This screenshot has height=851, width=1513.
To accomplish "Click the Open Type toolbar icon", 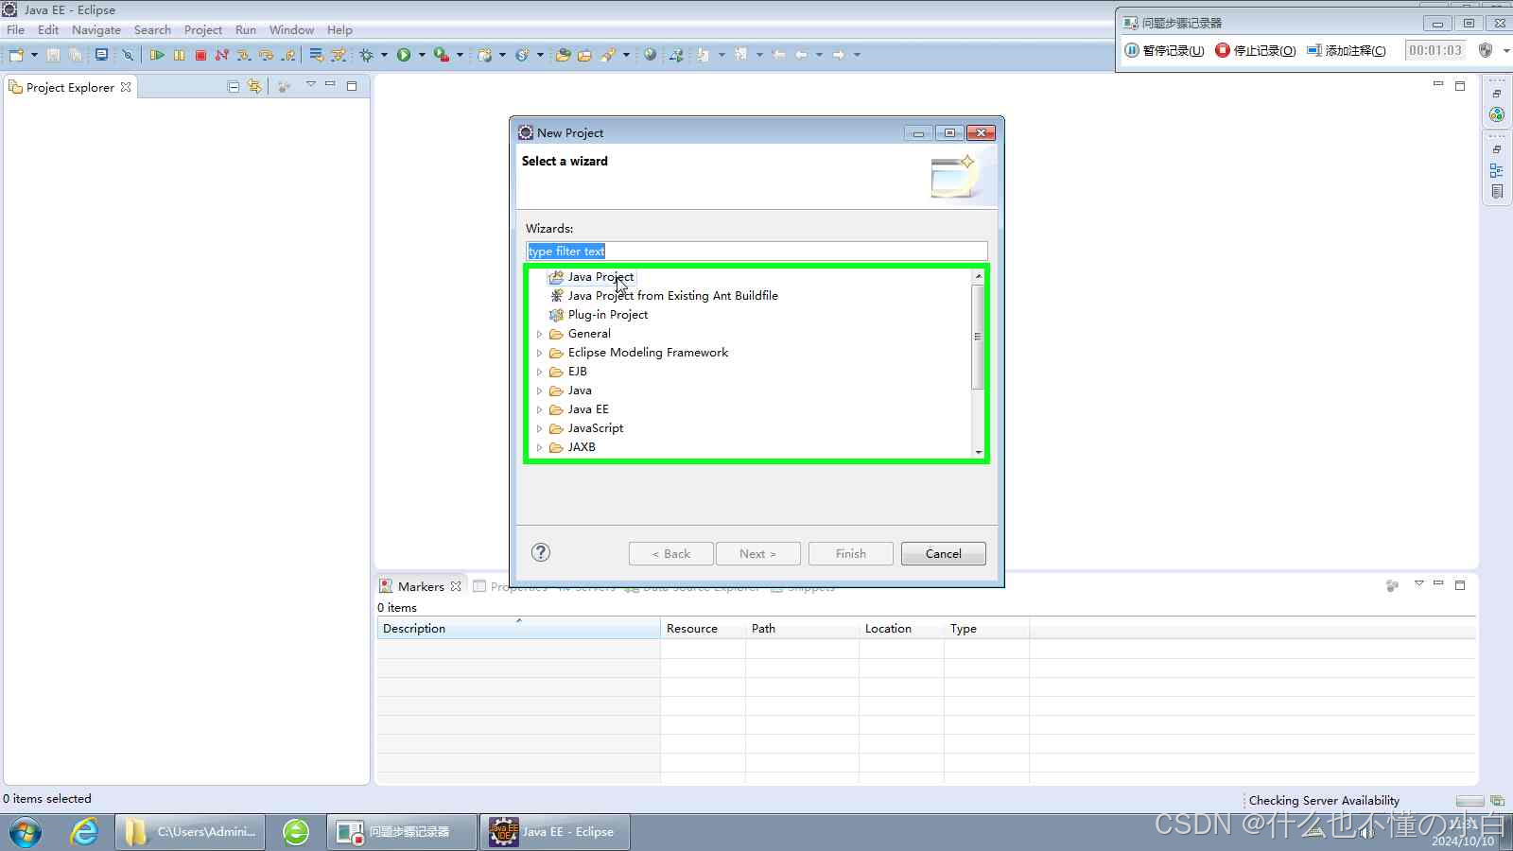I will click(x=563, y=55).
